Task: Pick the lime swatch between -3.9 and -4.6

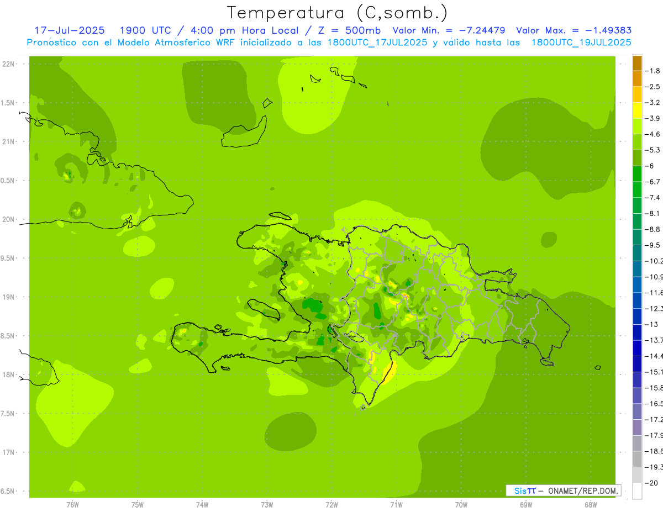Action: [637, 126]
